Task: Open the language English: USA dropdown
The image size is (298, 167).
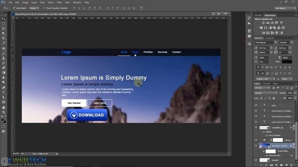Action: pyautogui.click(x=265, y=79)
